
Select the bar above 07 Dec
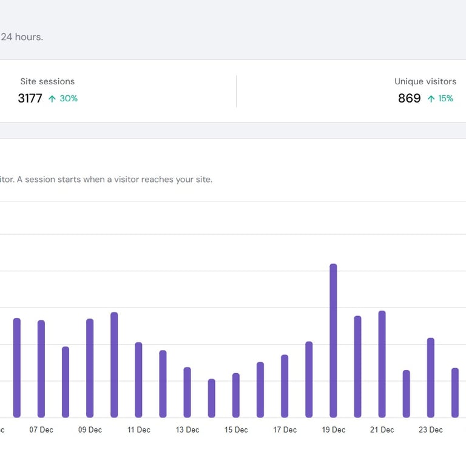[41, 368]
